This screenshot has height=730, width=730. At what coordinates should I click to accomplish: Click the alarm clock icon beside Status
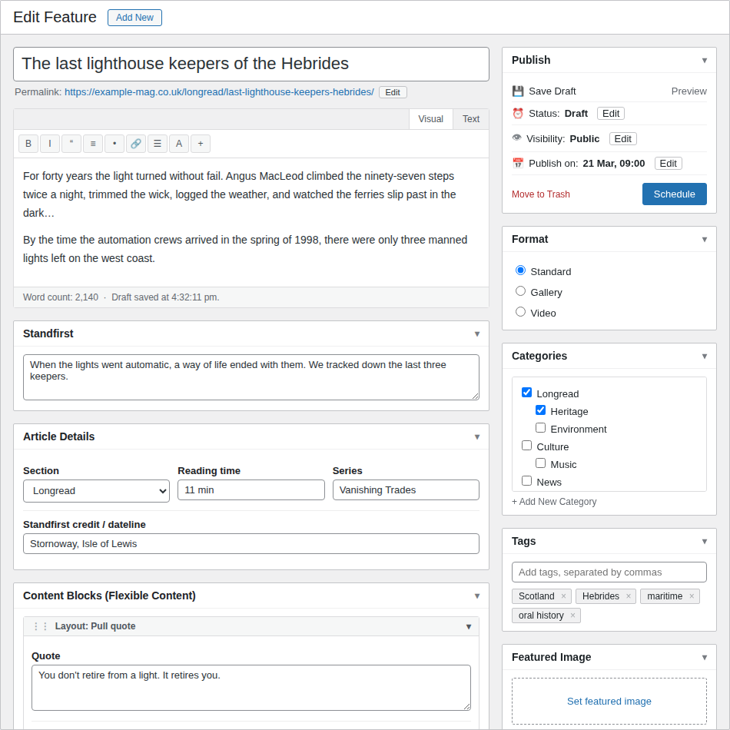pyautogui.click(x=518, y=114)
